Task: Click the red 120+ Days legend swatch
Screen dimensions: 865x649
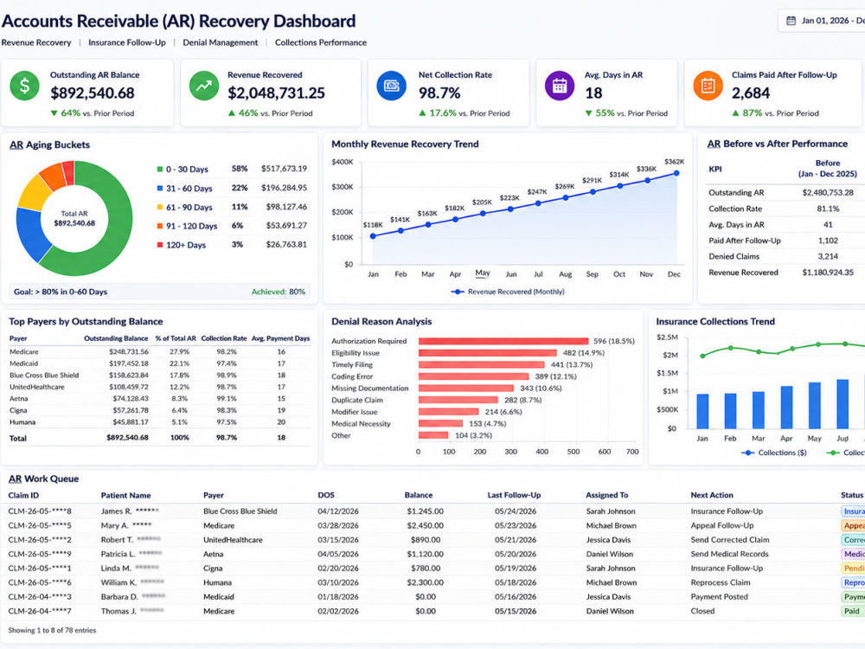Action: [x=160, y=245]
